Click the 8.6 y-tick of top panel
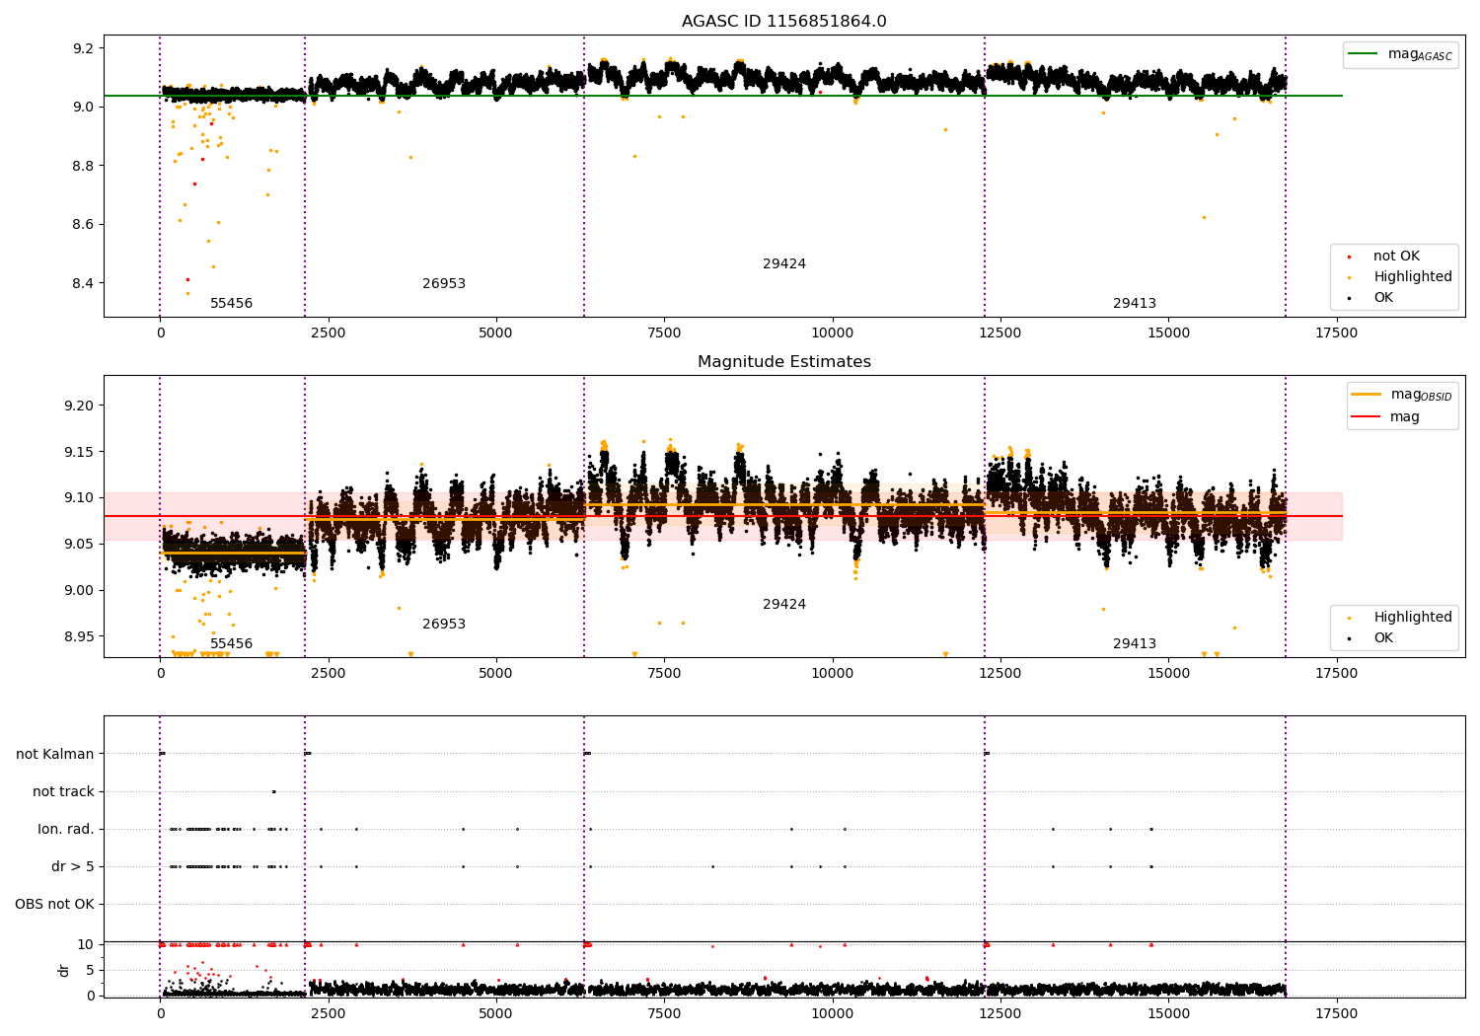The width and height of the screenshot is (1480, 1036). tap(83, 225)
